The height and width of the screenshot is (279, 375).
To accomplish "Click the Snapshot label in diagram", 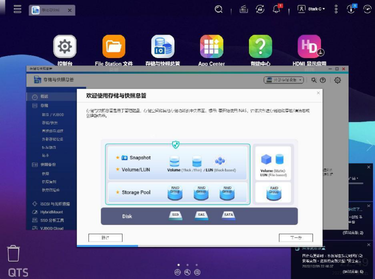I will 140,158.
